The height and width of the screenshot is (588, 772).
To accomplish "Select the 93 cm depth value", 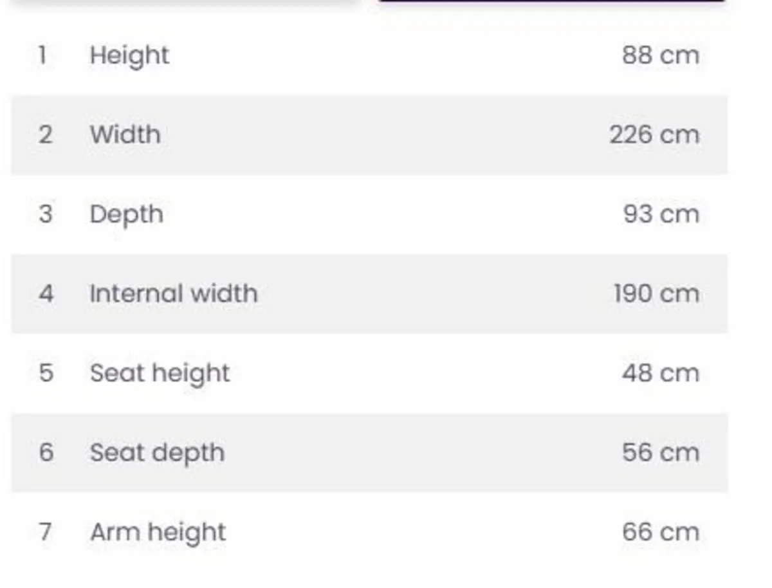I will (x=661, y=215).
